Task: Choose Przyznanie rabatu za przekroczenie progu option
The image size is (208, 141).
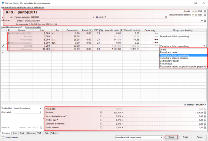Action: coord(183,66)
